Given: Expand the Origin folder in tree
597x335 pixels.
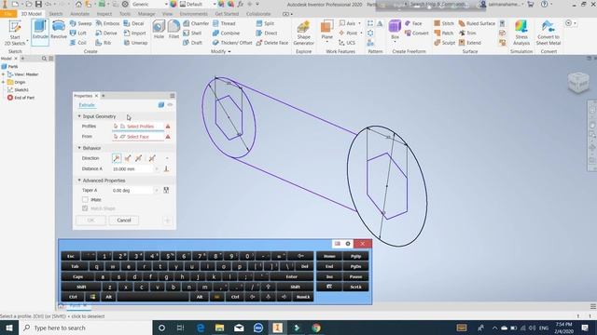Looking at the screenshot, I should coord(4,82).
